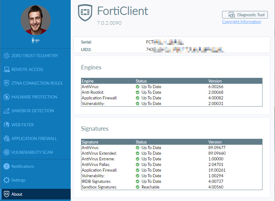Click the Notifications exclamation icon
275x201 pixels.
[x=7, y=166]
